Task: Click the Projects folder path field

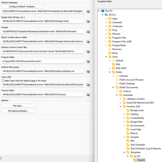Action: pos(43,61)
